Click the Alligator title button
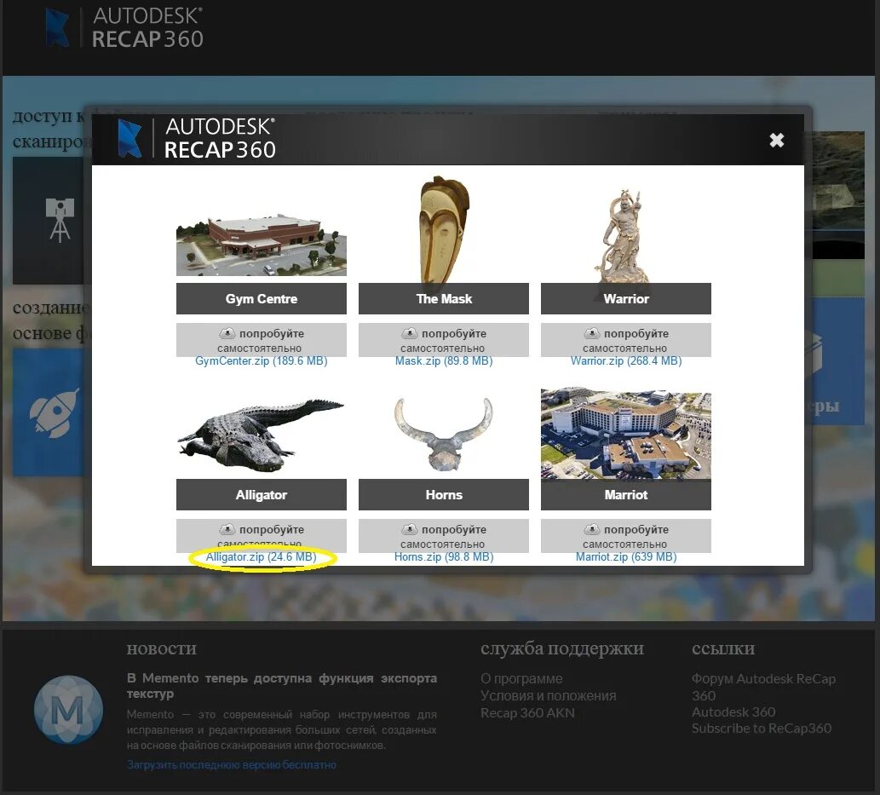This screenshot has height=795, width=880. click(x=261, y=494)
